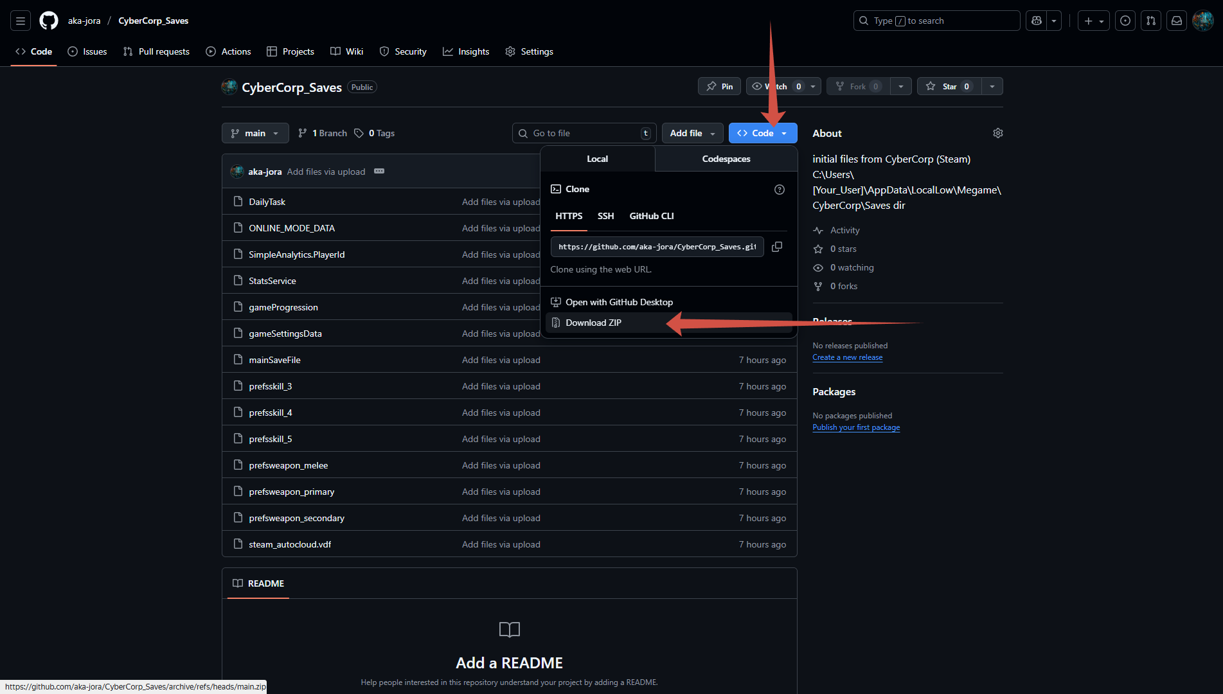Open Copilot chat icon in header
The image size is (1223, 694).
[x=1037, y=21]
